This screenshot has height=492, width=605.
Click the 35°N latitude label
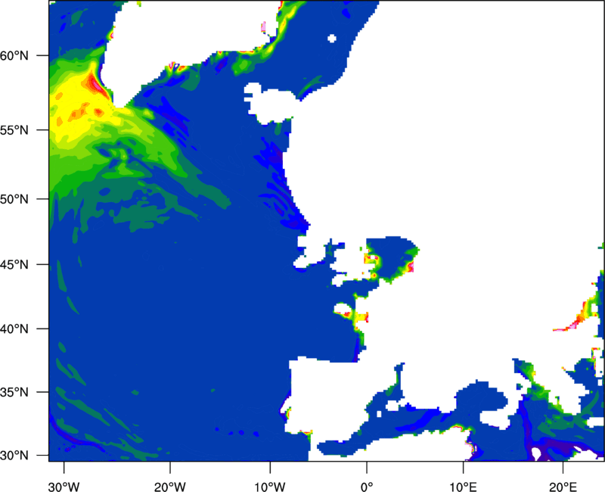coord(14,392)
